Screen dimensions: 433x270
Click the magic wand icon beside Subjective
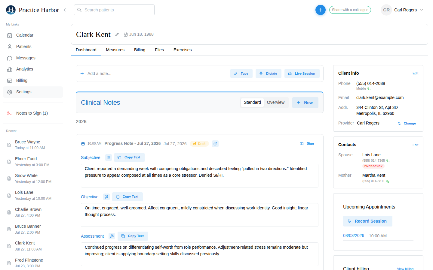pyautogui.click(x=109, y=157)
